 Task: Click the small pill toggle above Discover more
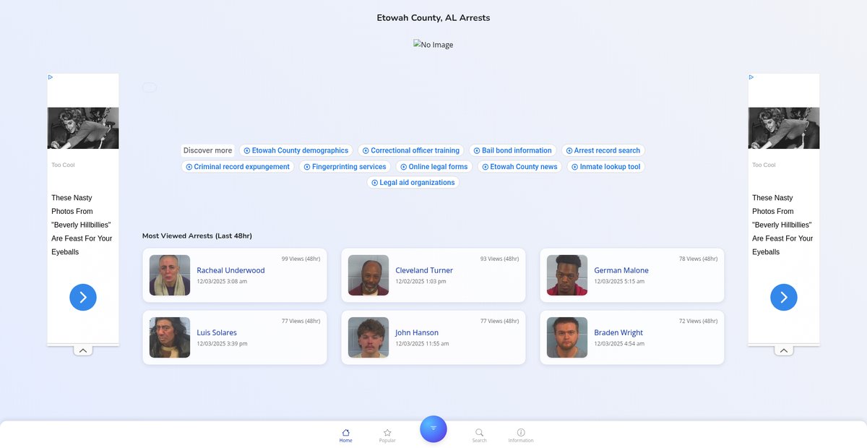pos(149,87)
